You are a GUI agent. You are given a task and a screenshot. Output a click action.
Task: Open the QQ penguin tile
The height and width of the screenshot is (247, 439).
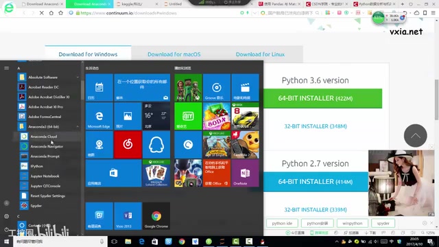pos(156,145)
